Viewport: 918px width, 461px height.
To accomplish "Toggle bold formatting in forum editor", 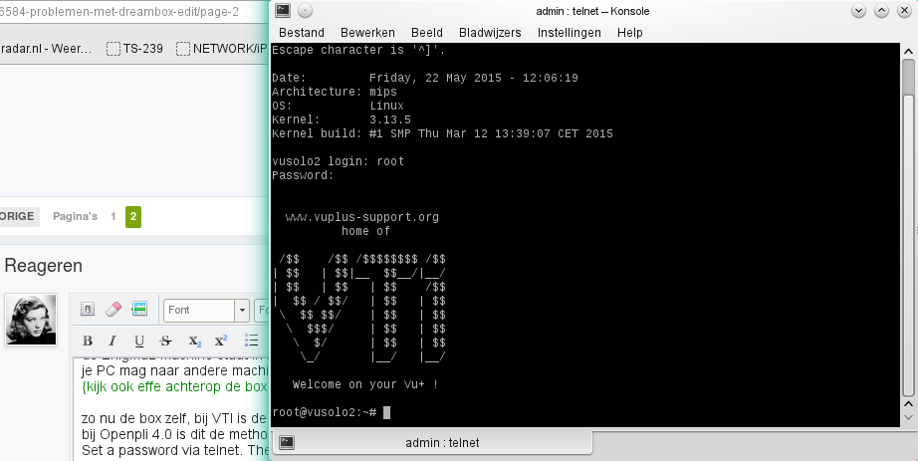I will [x=88, y=341].
